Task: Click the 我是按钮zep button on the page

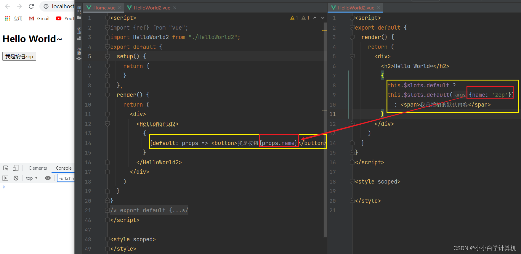Action: pyautogui.click(x=19, y=56)
